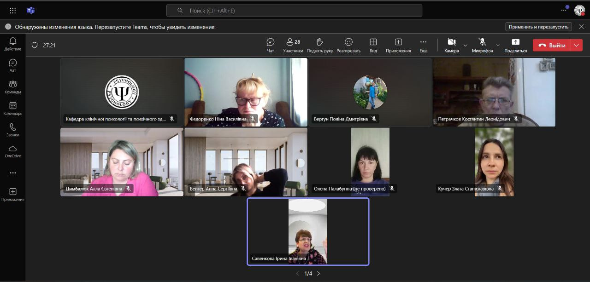Image resolution: width=590 pixels, height=282 pixels.
Task: Go to previous participants page
Action: pyautogui.click(x=298, y=273)
